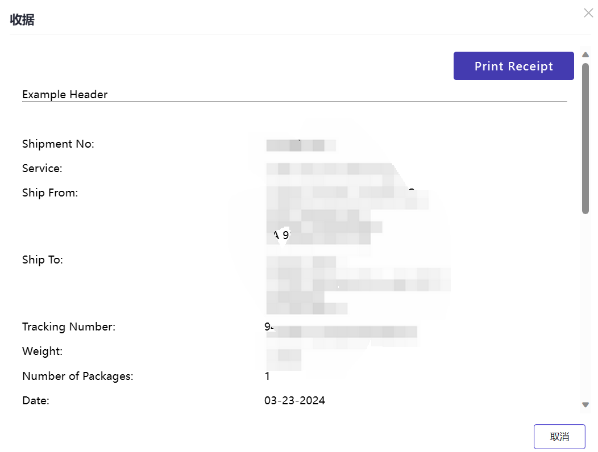
Task: Click the 收据 dialog title
Action: (x=22, y=19)
